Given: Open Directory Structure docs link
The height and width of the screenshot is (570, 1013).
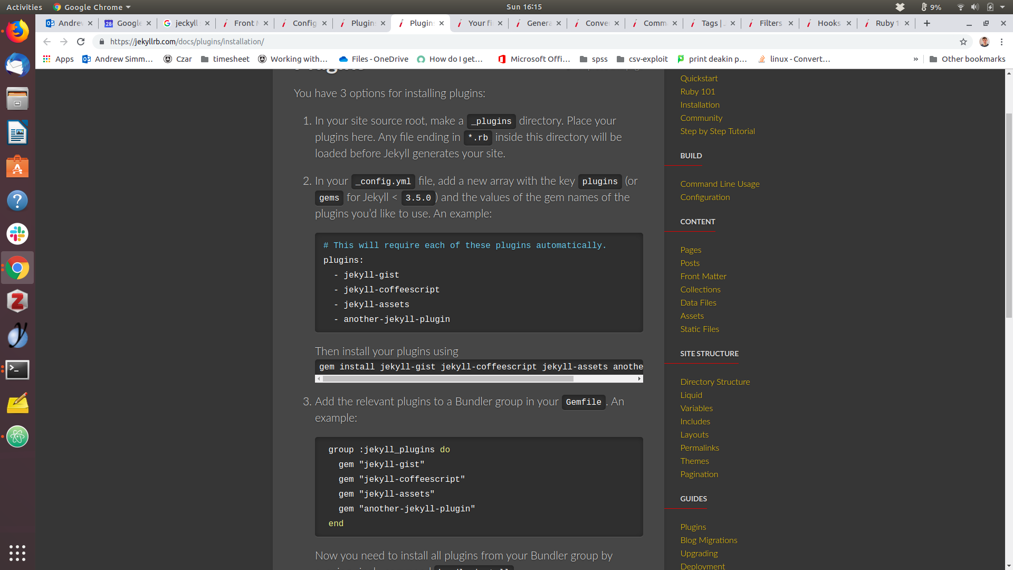Looking at the screenshot, I should [714, 382].
